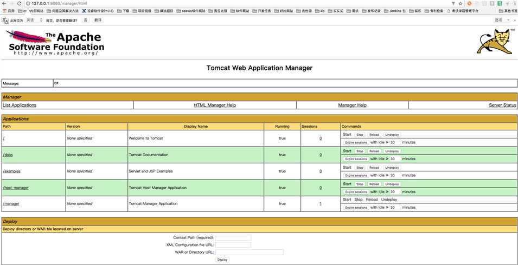Viewport: 518px width, 265px height.
Task: Open the Jenkins bookmark folder
Action: coord(395,11)
